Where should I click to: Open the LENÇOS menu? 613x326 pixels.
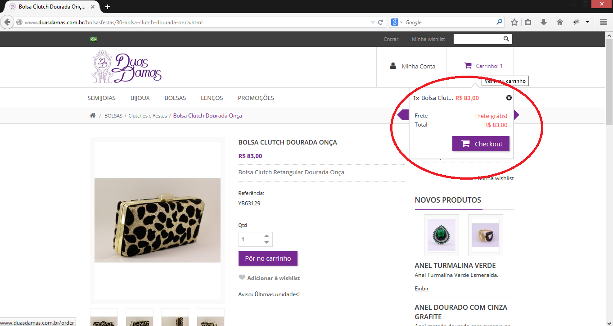pyautogui.click(x=212, y=98)
